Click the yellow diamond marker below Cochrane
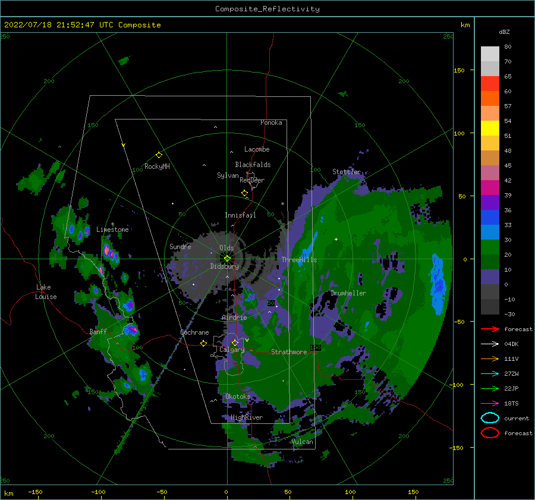 coord(203,344)
